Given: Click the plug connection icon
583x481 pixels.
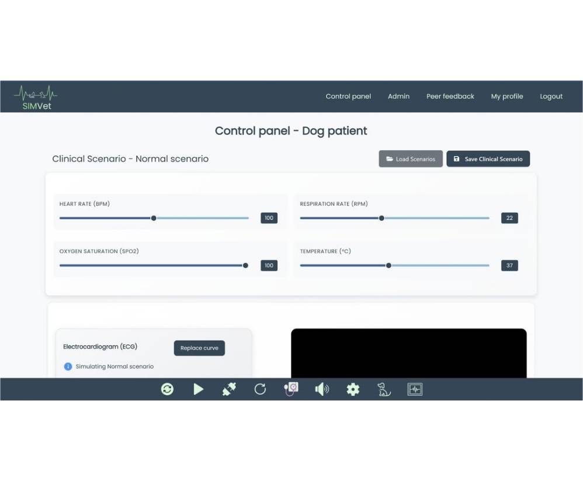Looking at the screenshot, I should click(x=229, y=389).
